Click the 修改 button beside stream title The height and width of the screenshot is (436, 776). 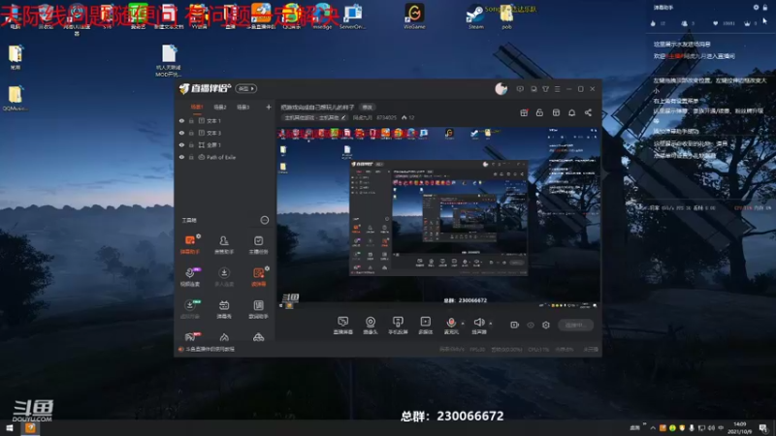pyautogui.click(x=367, y=107)
